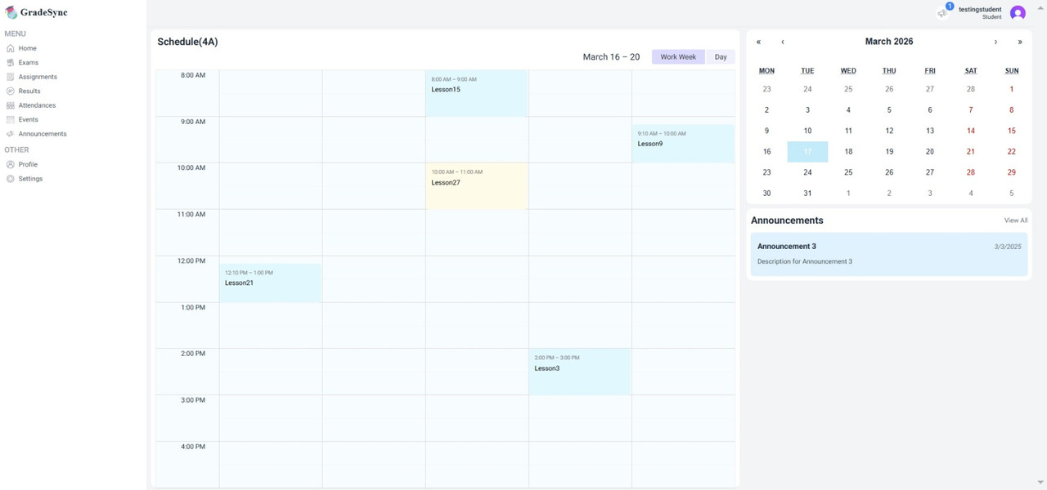Click the March 16 – 20 date range
Viewport: 1047px width, 490px height.
tap(611, 57)
